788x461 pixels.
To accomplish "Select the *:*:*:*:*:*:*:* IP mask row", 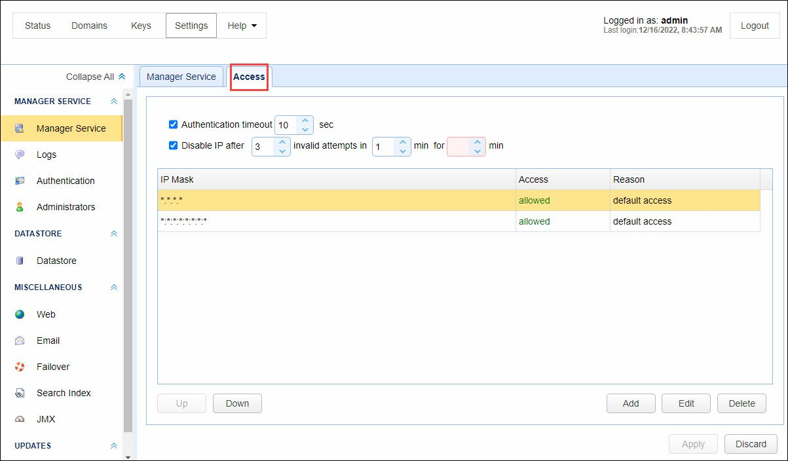I will tap(459, 221).
